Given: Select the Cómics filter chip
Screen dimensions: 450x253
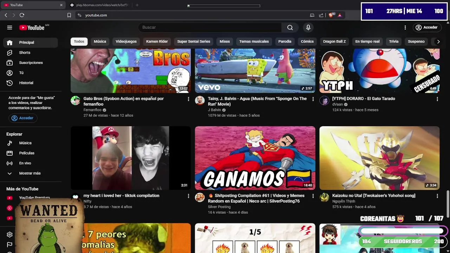Looking at the screenshot, I should (x=307, y=41).
